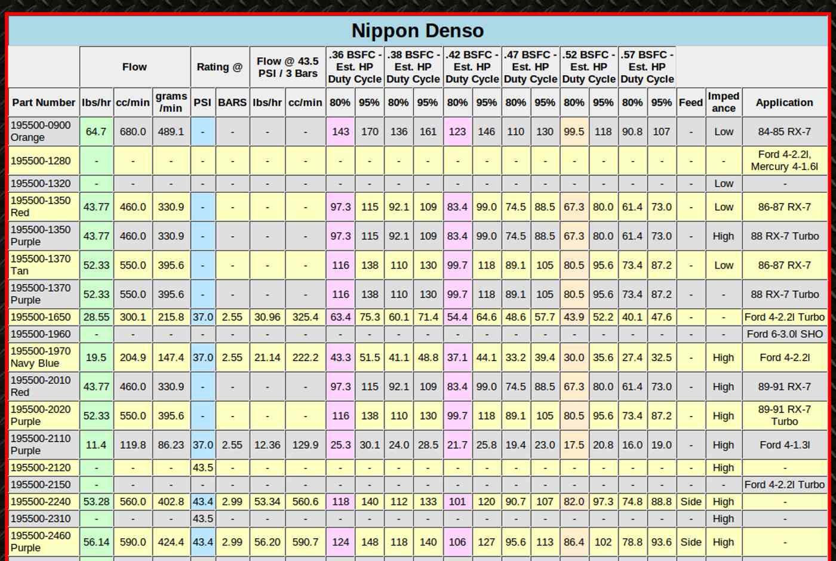Select the Ford 4-1.3l application cell
Image resolution: width=836 pixels, height=561 pixels.
[x=784, y=445]
